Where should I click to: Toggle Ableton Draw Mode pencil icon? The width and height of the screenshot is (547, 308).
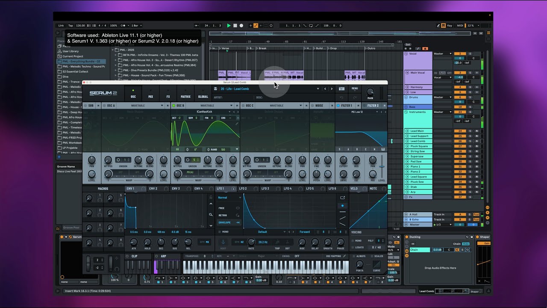[439, 26]
